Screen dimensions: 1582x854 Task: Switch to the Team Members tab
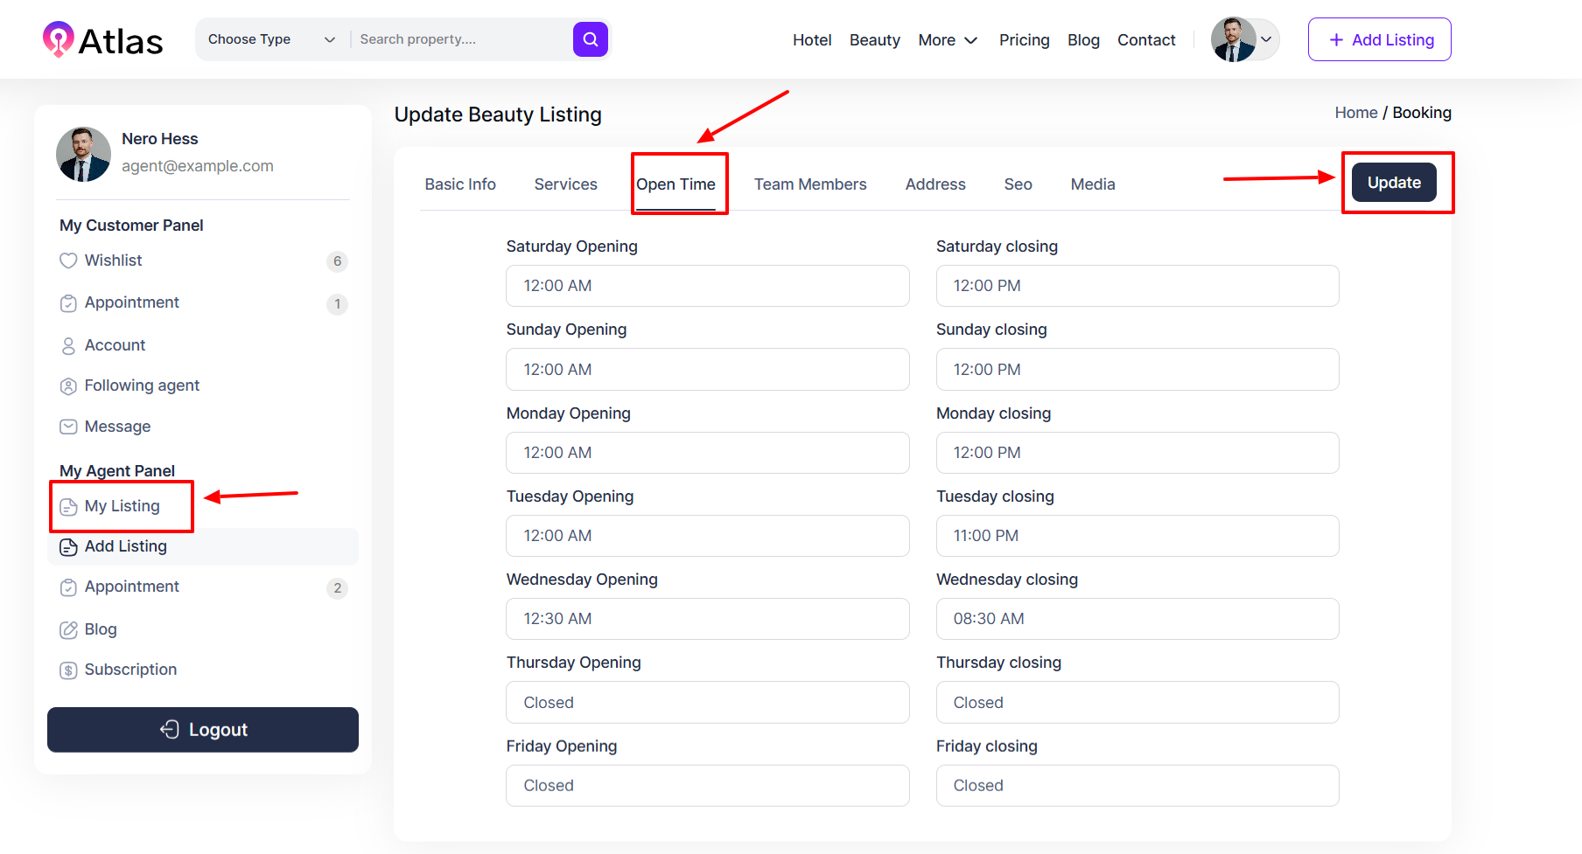(810, 184)
